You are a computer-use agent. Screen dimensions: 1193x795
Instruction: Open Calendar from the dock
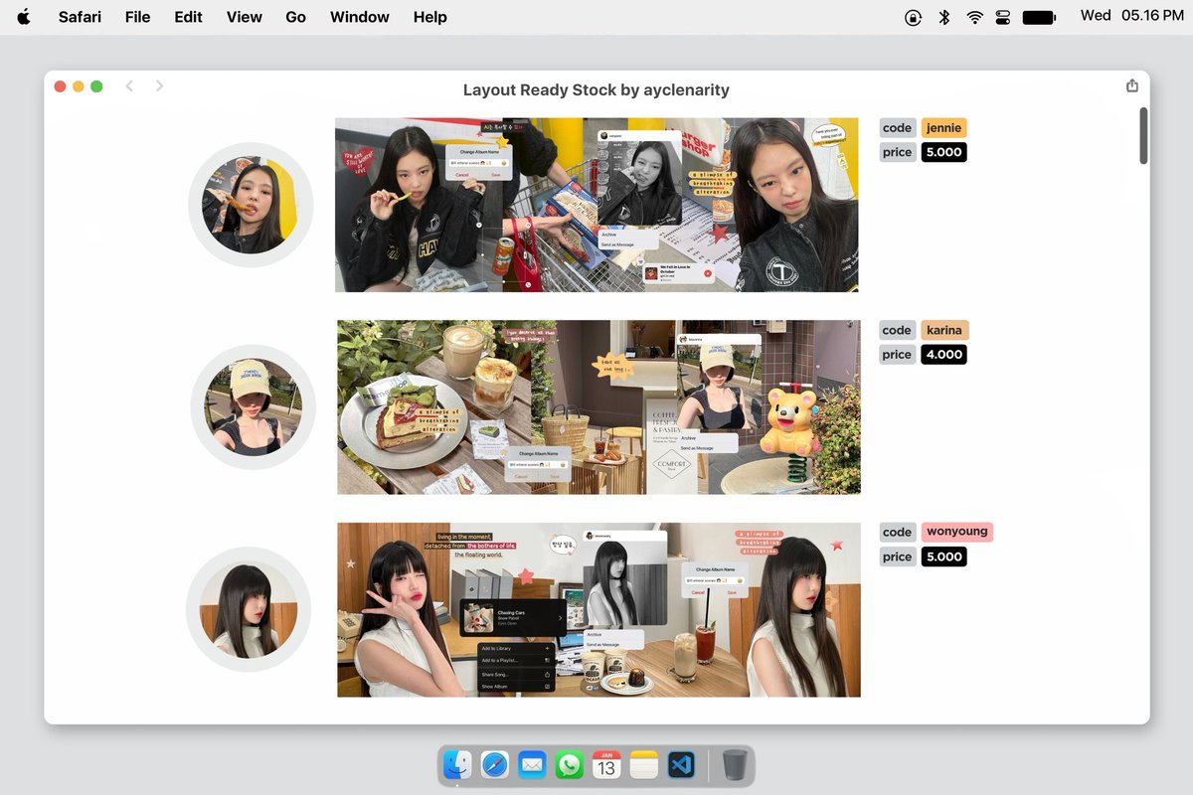point(606,765)
